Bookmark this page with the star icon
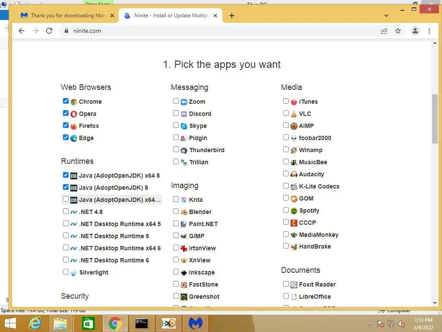This screenshot has height=332, width=442. 398,31
